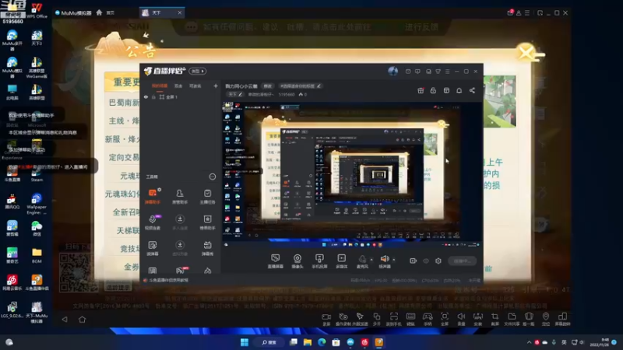The image size is (623, 350).
Task: Open the 主播任务 tool
Action: (207, 196)
